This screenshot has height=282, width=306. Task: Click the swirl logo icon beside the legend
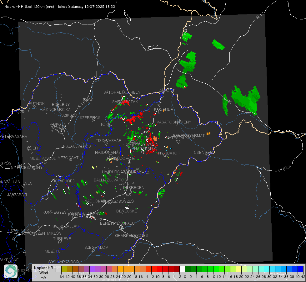click(x=11, y=271)
